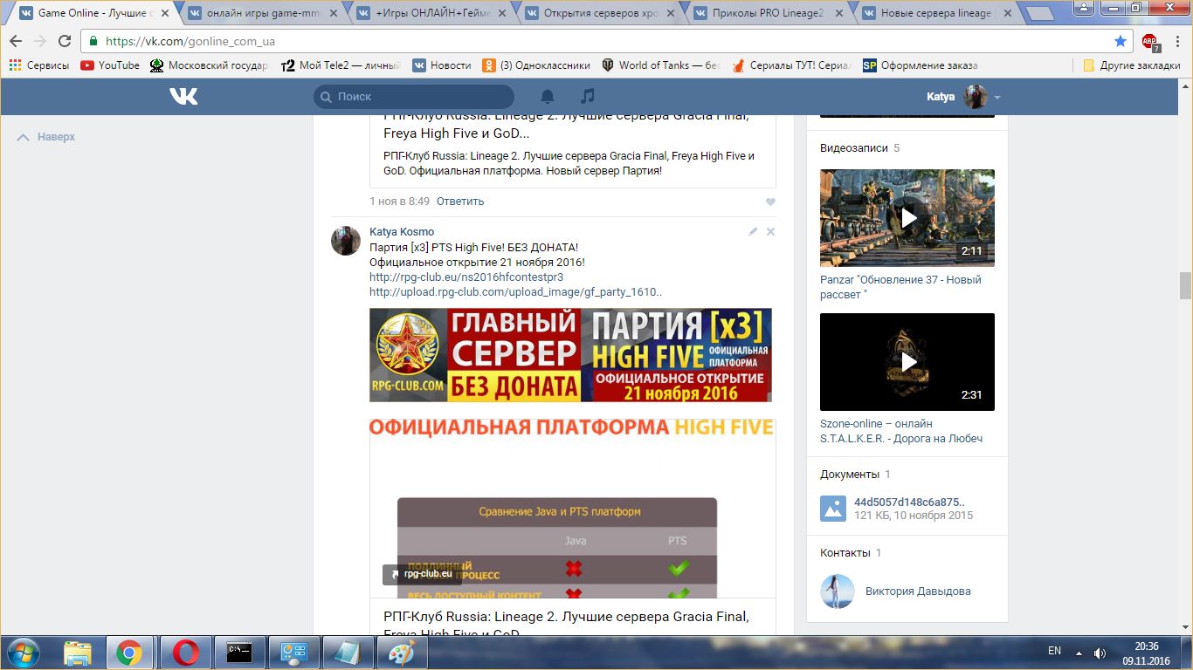Open the document 44d5057d148c6a875..
1193x670 pixels.
tap(909, 502)
